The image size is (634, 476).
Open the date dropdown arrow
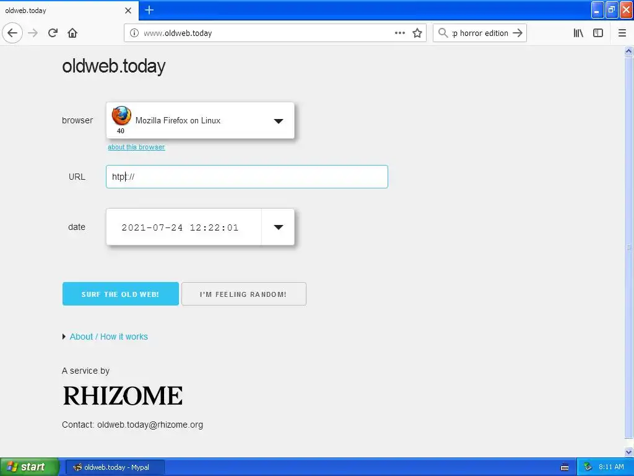(278, 227)
